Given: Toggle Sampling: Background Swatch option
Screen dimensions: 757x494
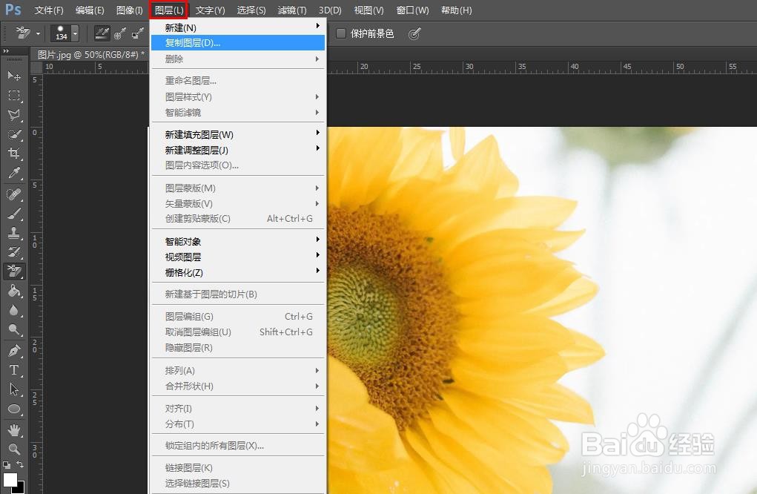Looking at the screenshot, I should tap(138, 33).
